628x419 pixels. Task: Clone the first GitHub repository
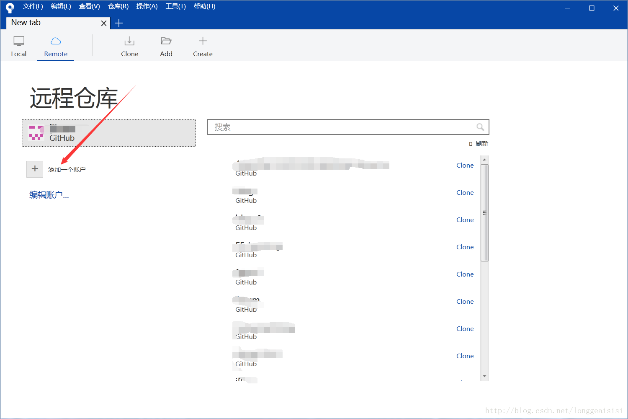[x=465, y=166]
